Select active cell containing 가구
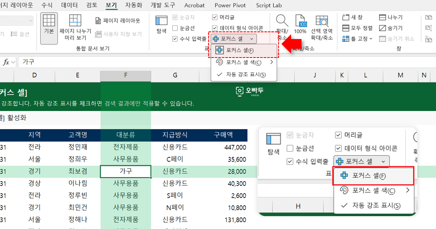 click(x=126, y=171)
